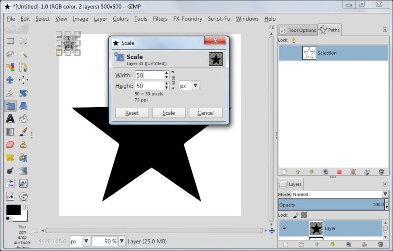Open the Filters menu
The height and width of the screenshot is (251, 393).
click(x=160, y=19)
